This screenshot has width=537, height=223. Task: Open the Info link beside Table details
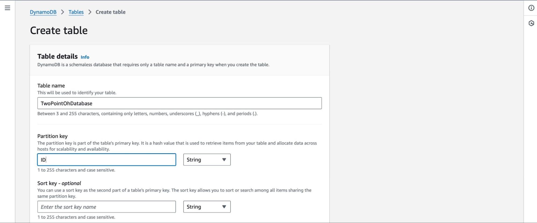(x=85, y=57)
